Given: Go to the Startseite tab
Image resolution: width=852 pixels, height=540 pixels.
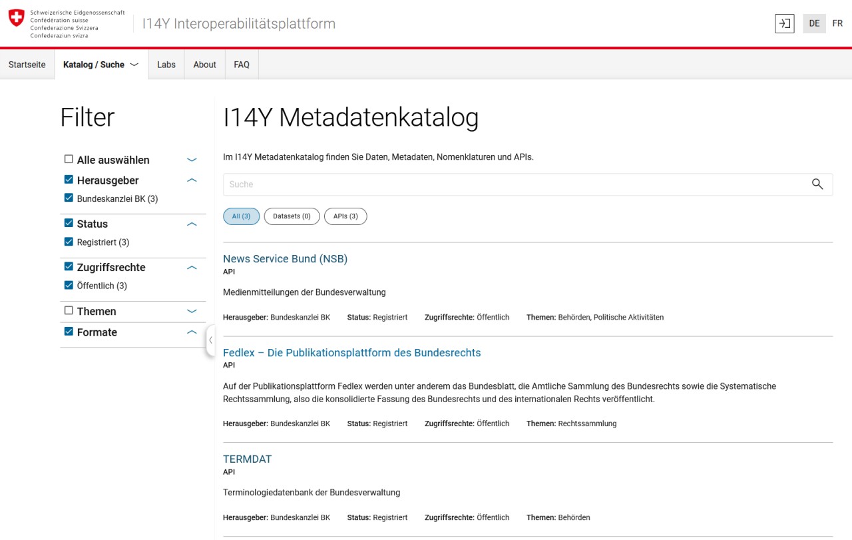Looking at the screenshot, I should [27, 65].
